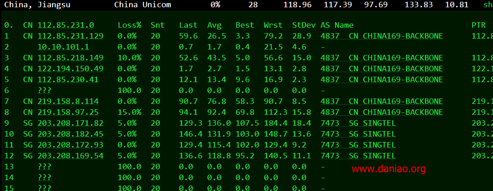Select hop 10 last latency 146.4
Screen dimensions: 493x191
[191, 134]
